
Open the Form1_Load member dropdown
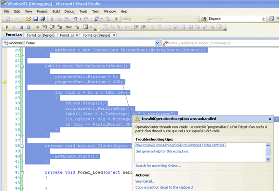click(x=221, y=43)
